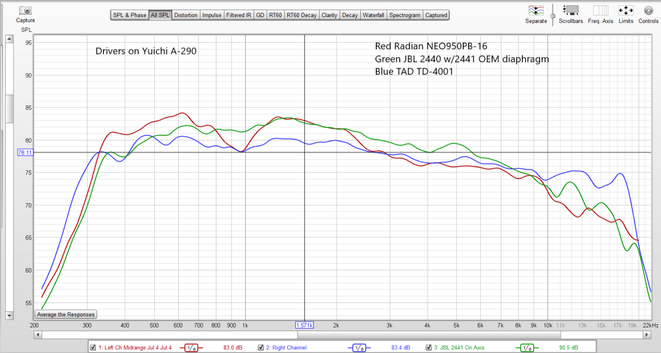Click the Blue TAD TD-4001 annotation
This screenshot has width=661, height=353.
pos(414,71)
